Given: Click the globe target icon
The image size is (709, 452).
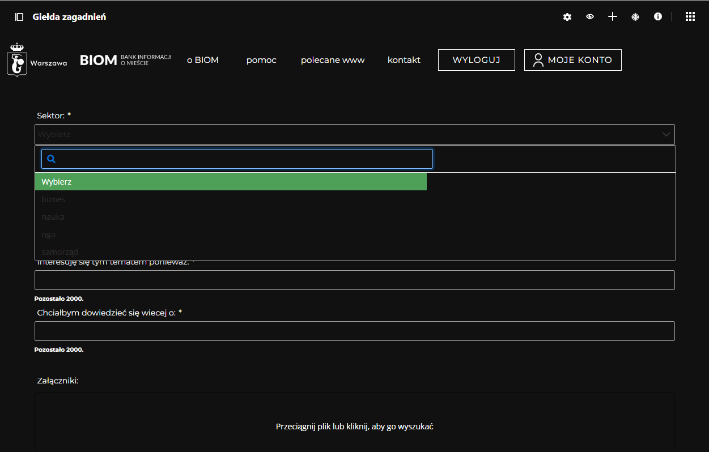Looking at the screenshot, I should click(x=635, y=17).
